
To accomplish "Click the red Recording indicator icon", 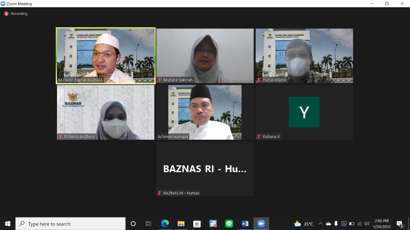I will [6, 14].
